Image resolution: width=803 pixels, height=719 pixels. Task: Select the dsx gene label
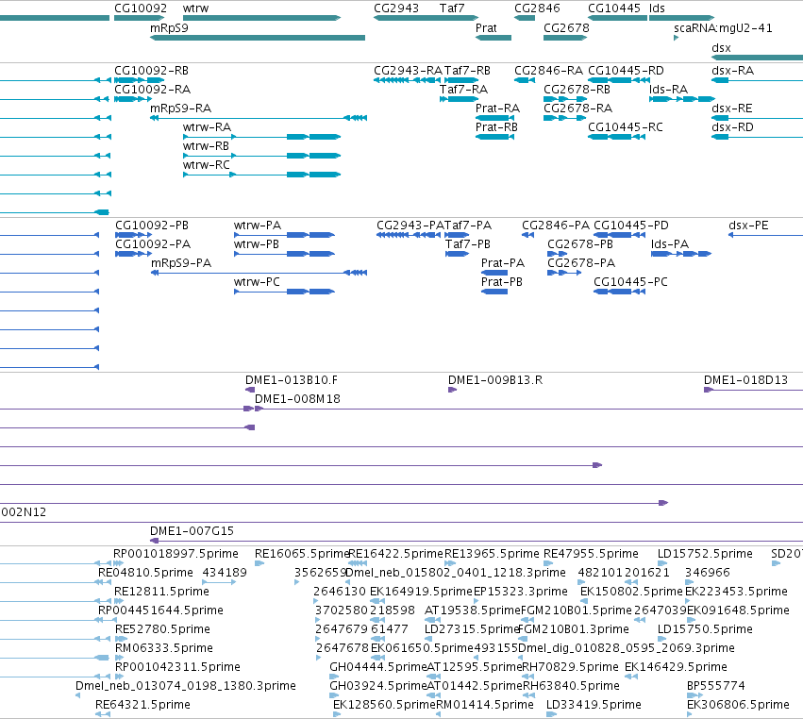click(721, 48)
